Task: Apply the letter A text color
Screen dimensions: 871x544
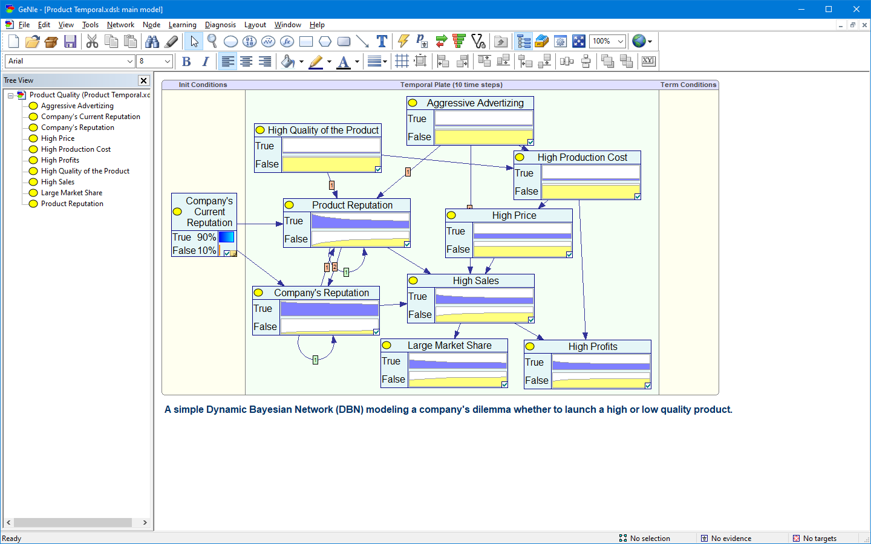Action: 344,61
